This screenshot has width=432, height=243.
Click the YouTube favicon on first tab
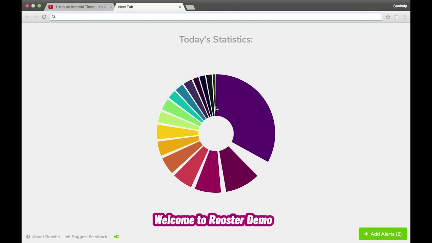point(51,7)
